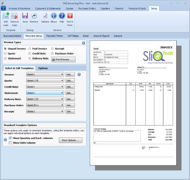
Task: Open the Options icon in ribbon
Action: (x=45, y=16)
